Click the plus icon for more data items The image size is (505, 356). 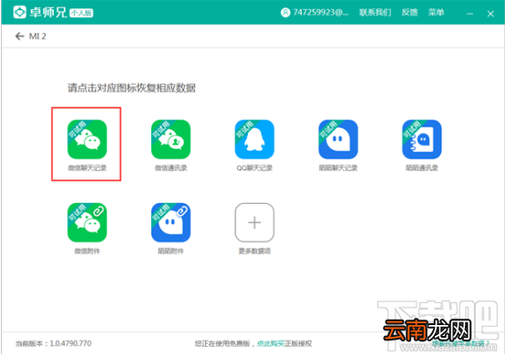coord(254,222)
